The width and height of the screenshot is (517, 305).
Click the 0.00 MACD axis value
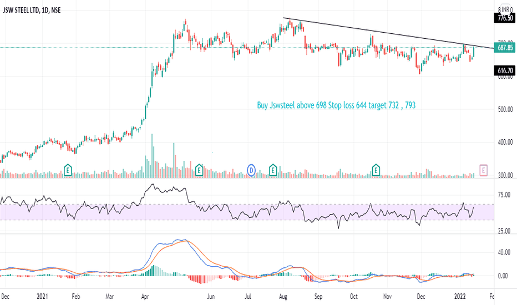503,276
